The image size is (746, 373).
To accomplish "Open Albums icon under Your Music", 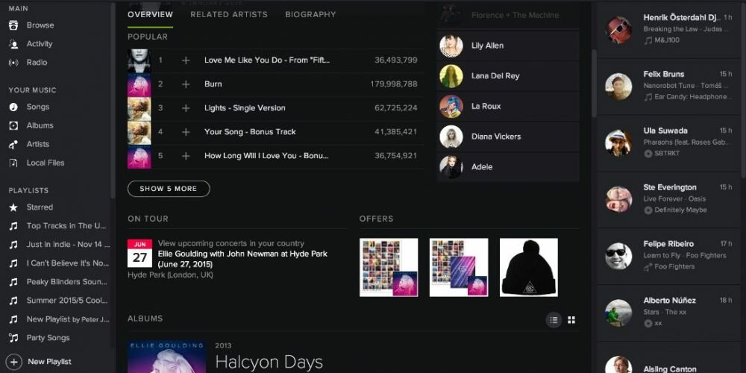I will (13, 125).
